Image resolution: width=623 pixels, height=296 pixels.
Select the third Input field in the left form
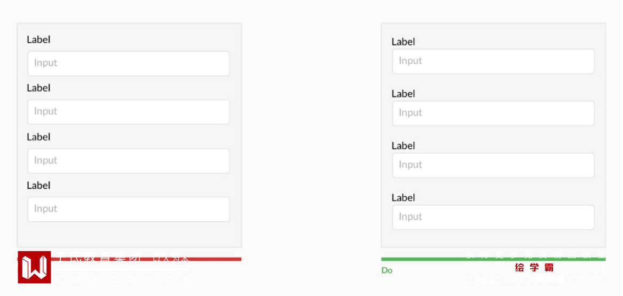coord(129,161)
